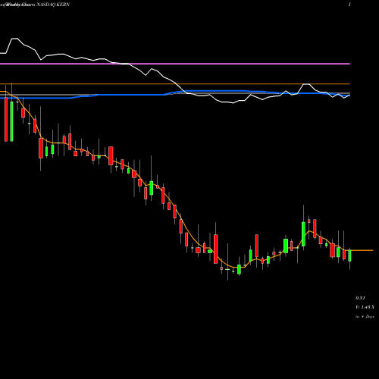
Task: Click the 'V: 1.43 N' volume label
Action: (365, 307)
